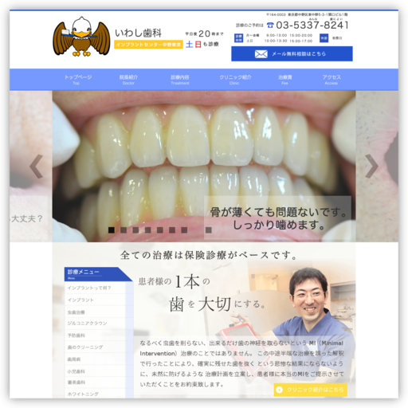This screenshot has height=408, width=408.
Task: Click the envelope mail icon
Action: pos(261,54)
